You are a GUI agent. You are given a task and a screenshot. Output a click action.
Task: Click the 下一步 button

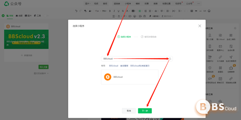click(x=145, y=111)
